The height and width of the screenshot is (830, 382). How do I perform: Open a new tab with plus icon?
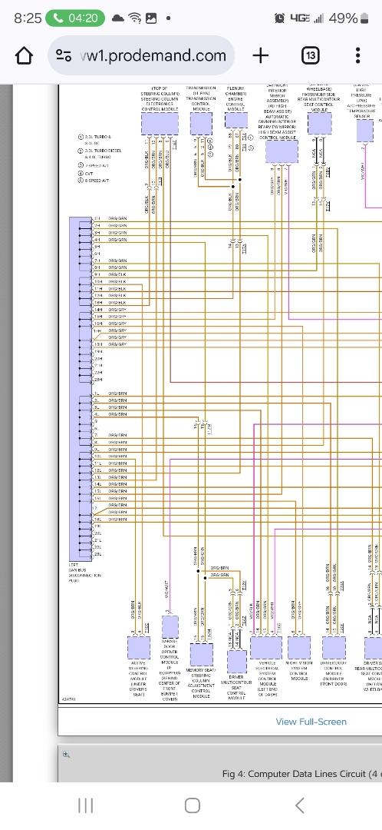[x=261, y=55]
